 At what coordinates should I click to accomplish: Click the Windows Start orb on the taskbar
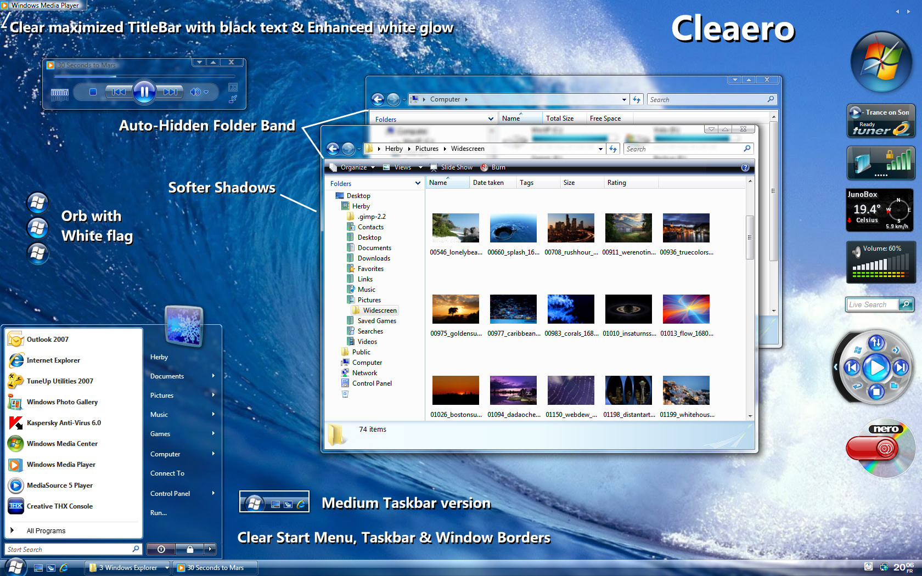coord(15,567)
